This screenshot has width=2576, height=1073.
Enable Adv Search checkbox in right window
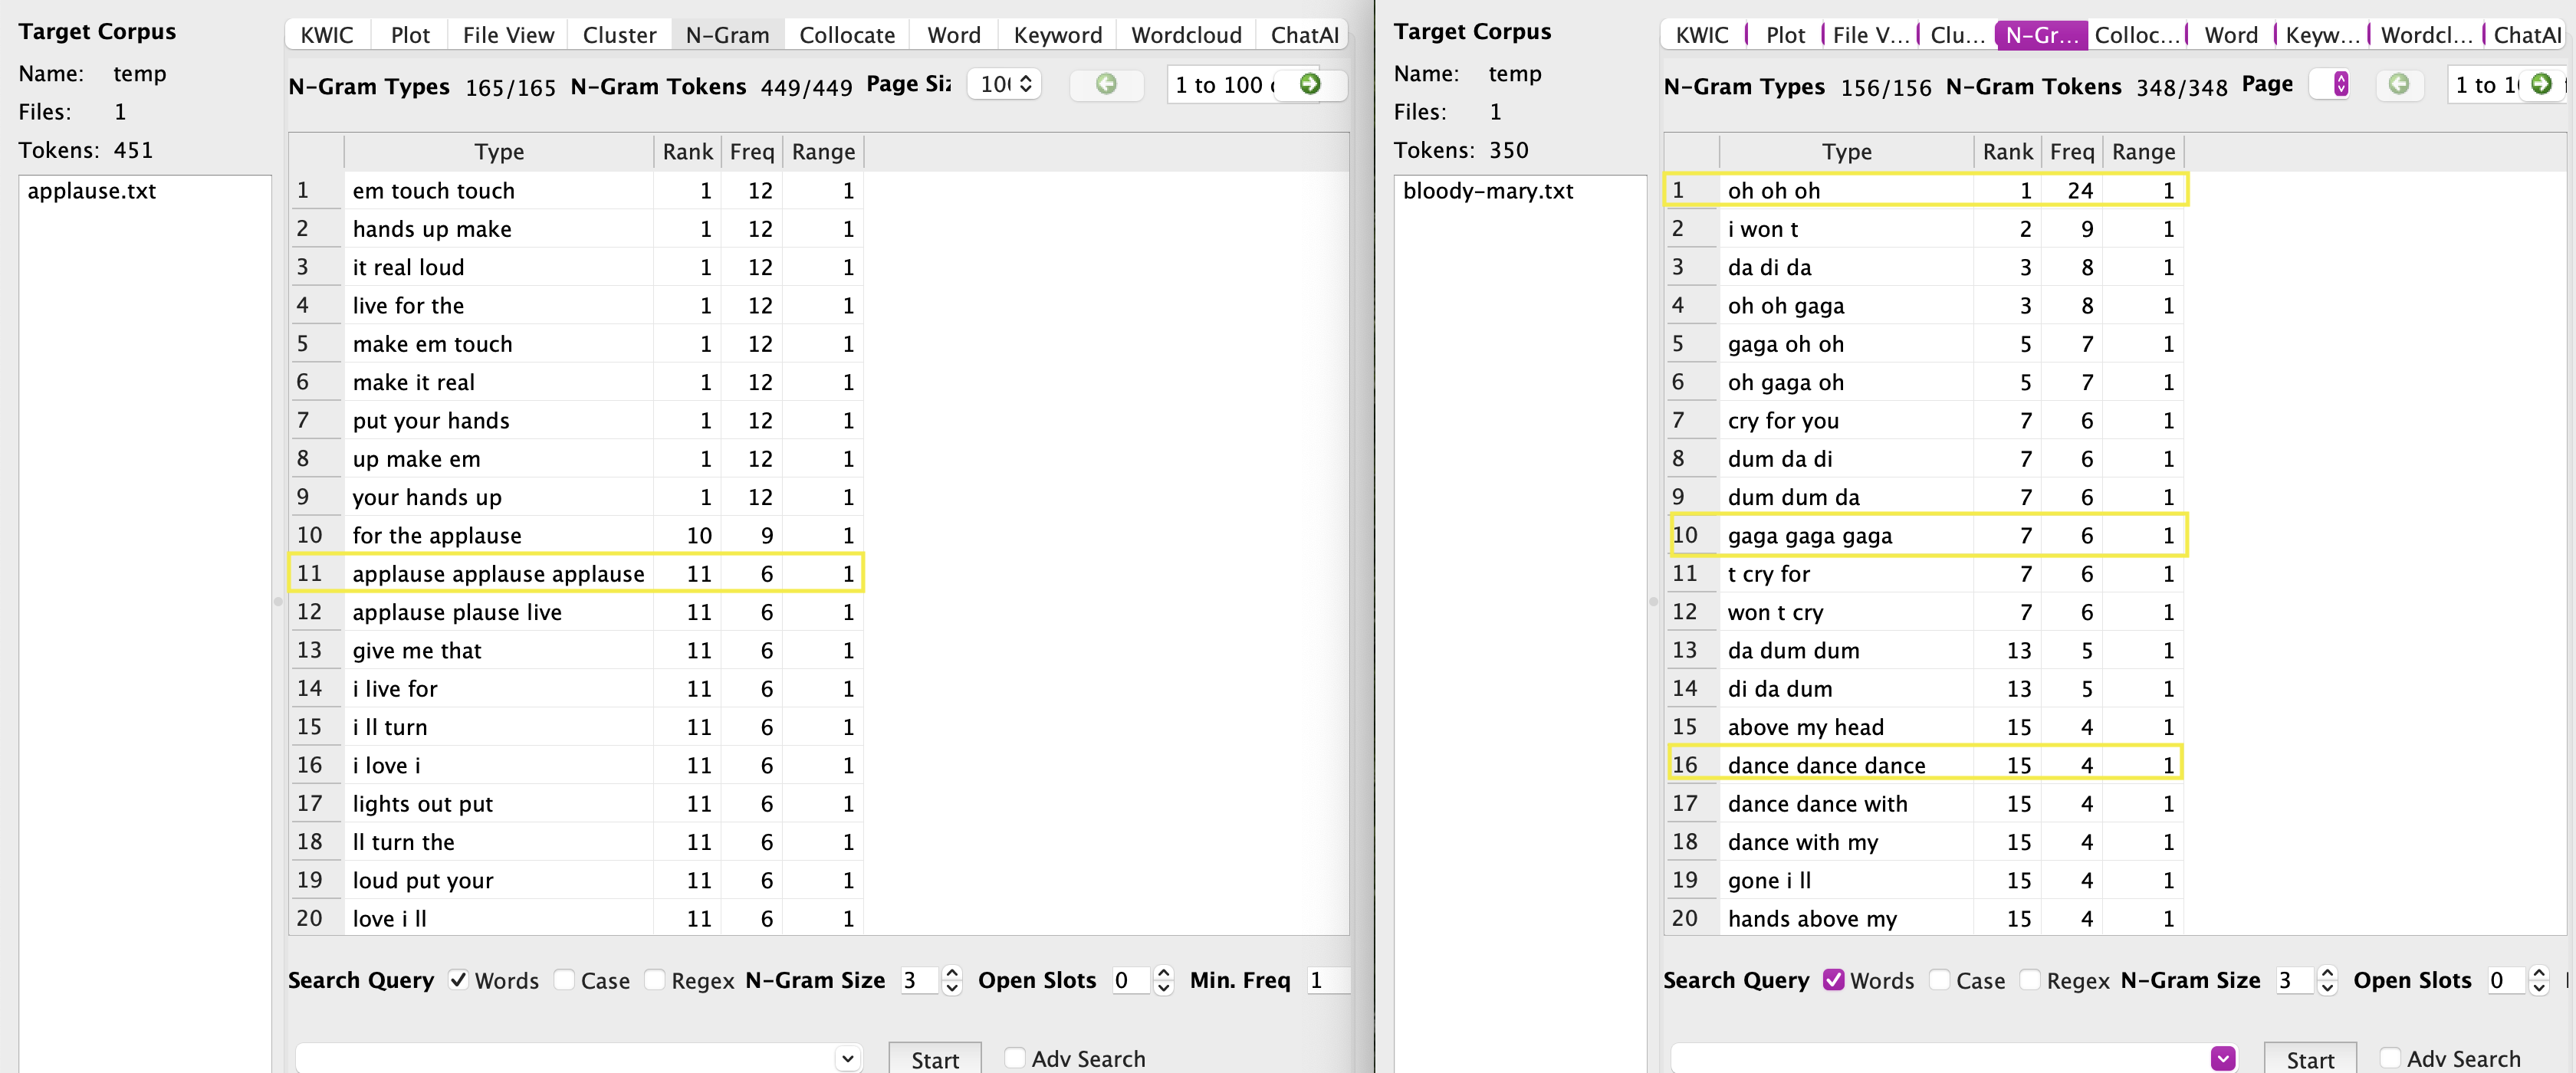click(2390, 1058)
